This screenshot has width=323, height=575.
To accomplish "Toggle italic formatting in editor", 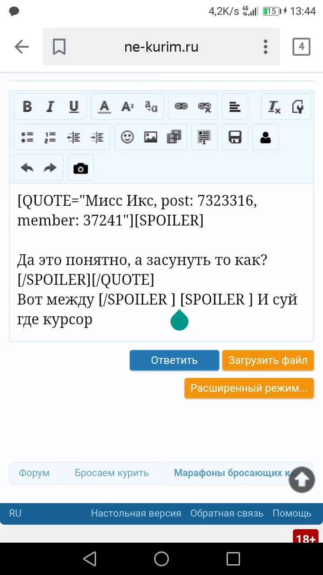I will 50,106.
